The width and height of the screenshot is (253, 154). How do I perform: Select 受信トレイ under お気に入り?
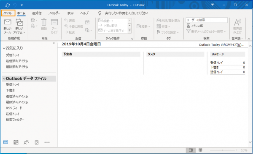pos(13,55)
